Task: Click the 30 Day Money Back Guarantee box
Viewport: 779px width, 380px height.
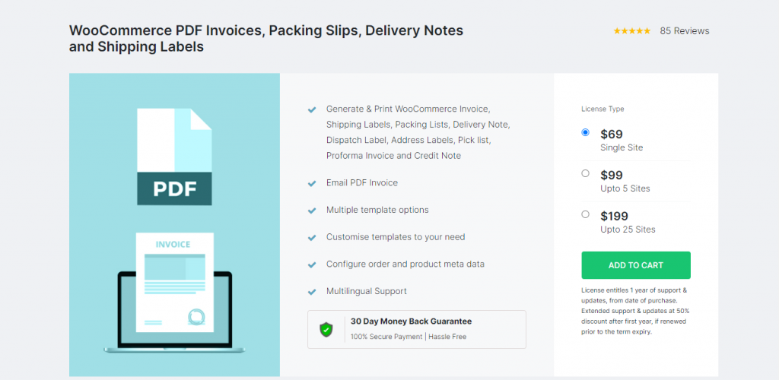Action: tap(416, 329)
